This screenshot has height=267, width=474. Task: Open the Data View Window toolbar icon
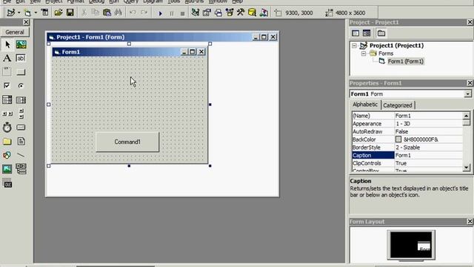click(252, 13)
